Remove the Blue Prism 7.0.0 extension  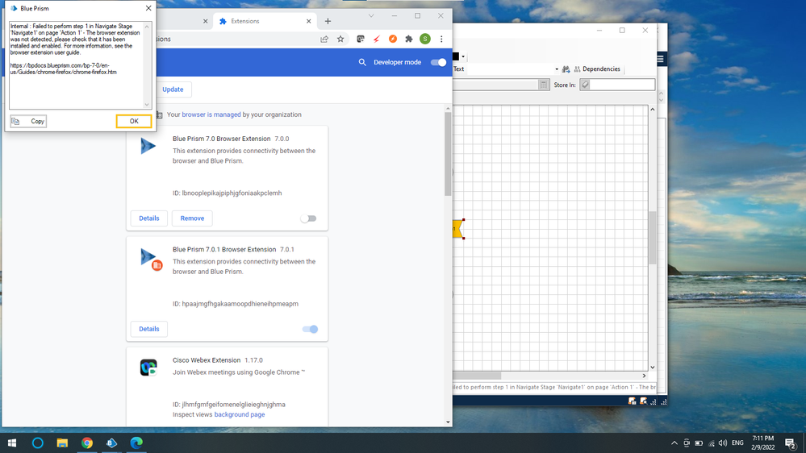click(x=192, y=218)
